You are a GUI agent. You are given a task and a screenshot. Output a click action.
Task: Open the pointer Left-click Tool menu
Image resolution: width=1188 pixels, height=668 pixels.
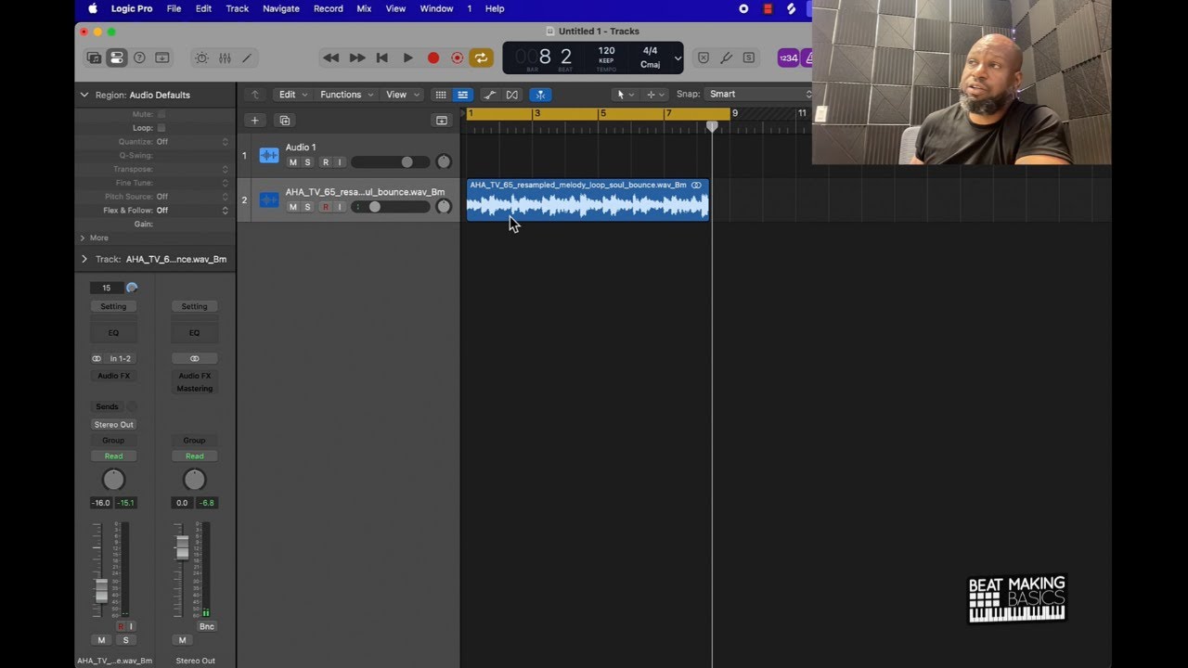pyautogui.click(x=626, y=95)
